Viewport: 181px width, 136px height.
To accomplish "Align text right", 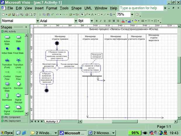I will tap(118, 21).
